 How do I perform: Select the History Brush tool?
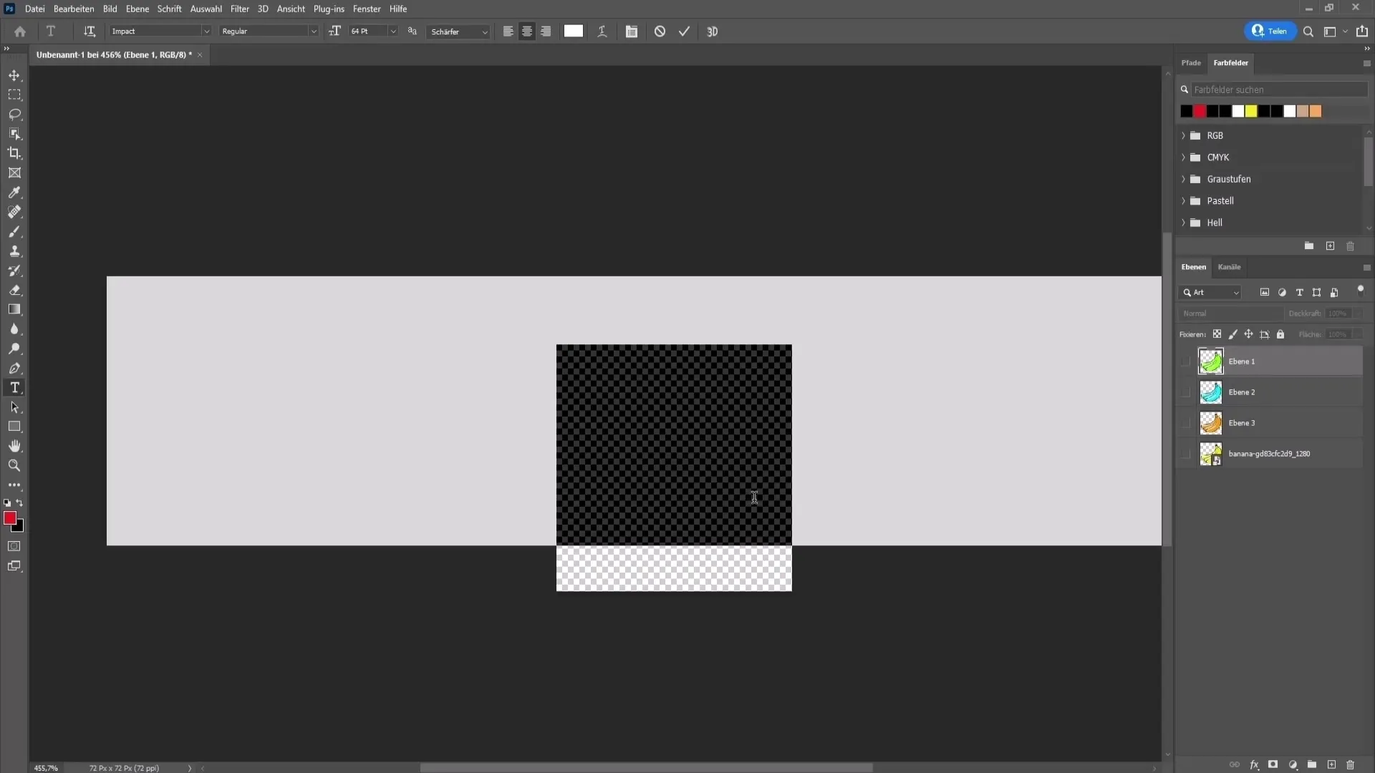14,271
